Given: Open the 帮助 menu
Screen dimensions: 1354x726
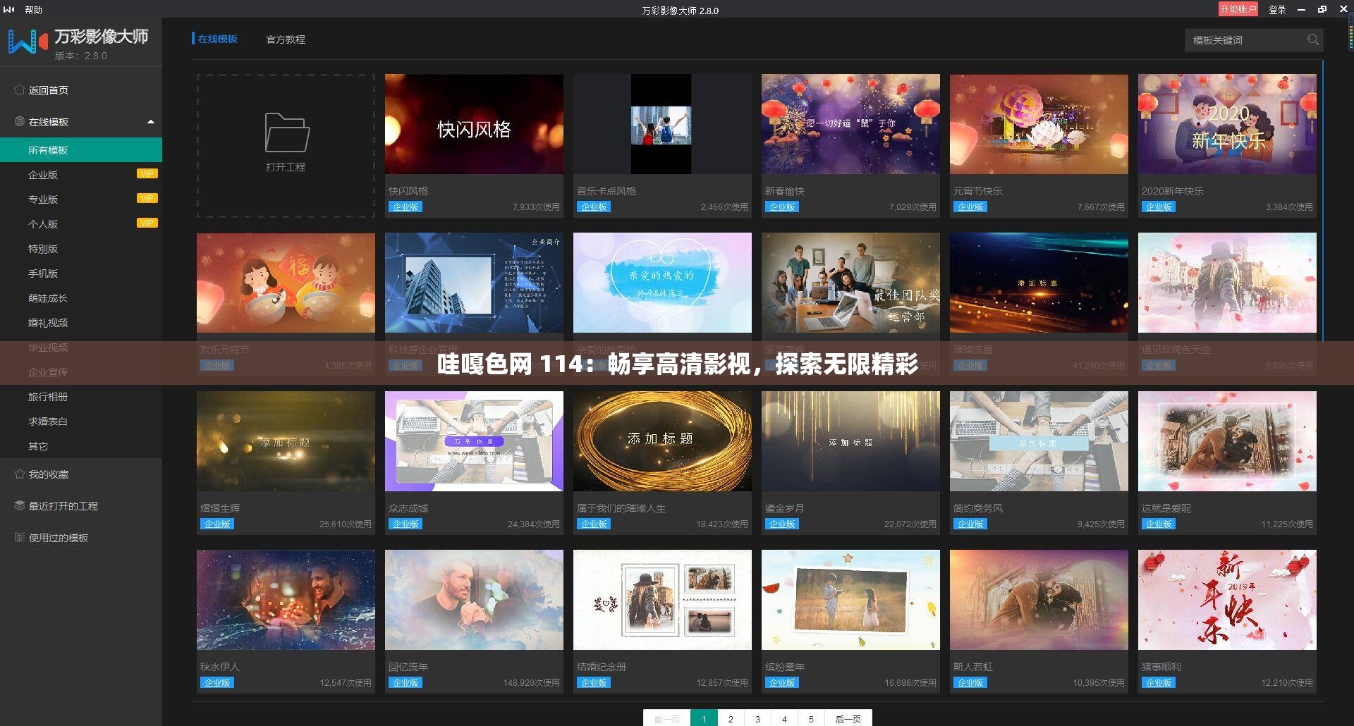Looking at the screenshot, I should coord(33,10).
